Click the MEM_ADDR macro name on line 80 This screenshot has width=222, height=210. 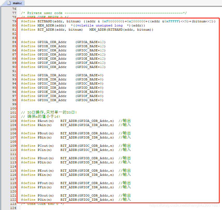[x=46, y=25]
